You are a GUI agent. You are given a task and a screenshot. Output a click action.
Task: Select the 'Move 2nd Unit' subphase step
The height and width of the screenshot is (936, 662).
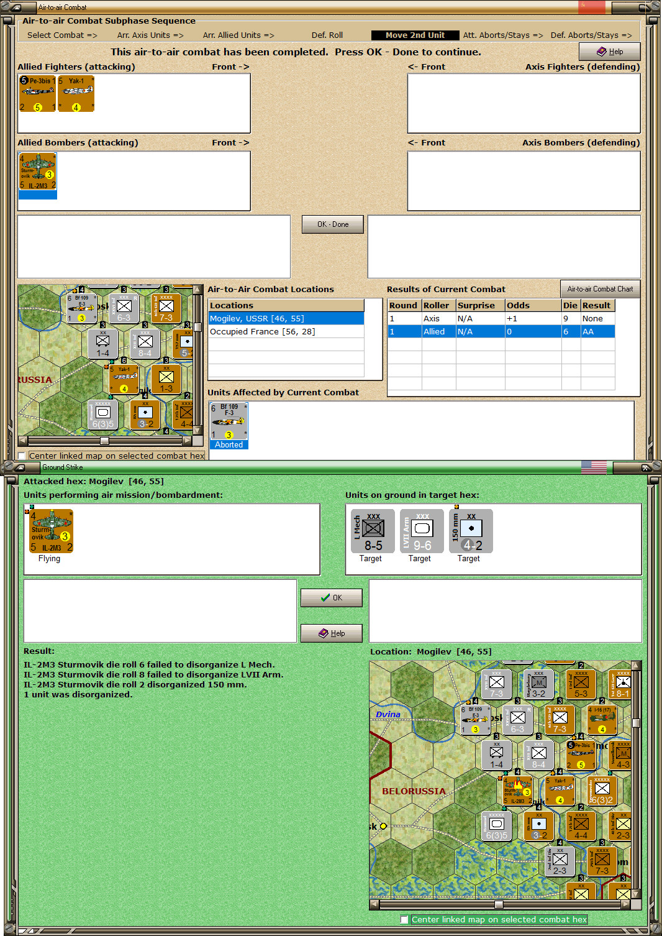pos(415,35)
